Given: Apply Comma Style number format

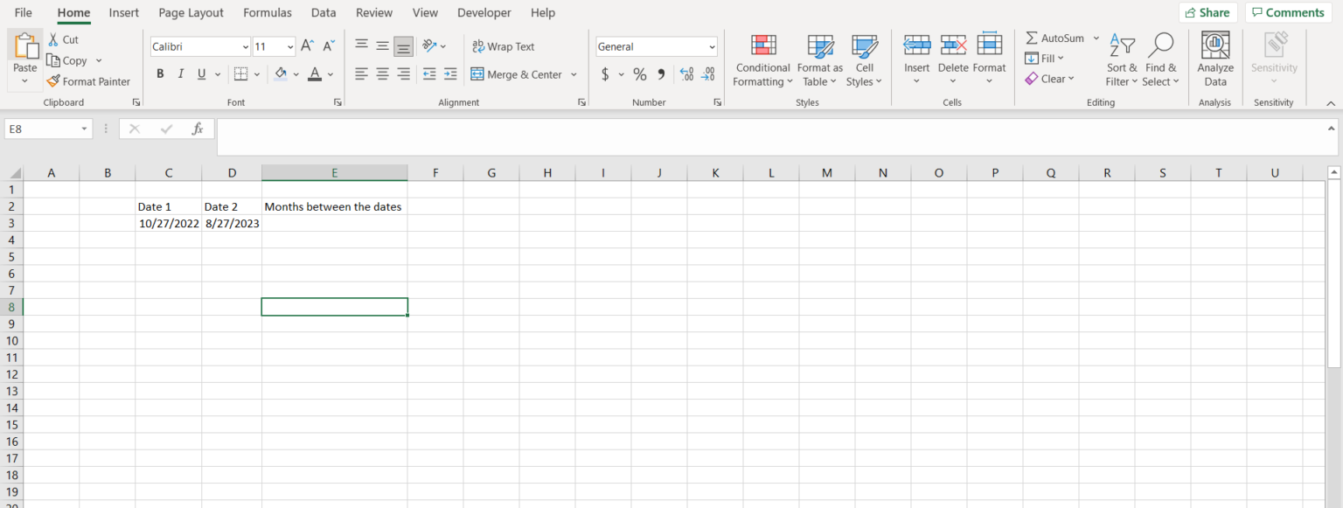Looking at the screenshot, I should 661,74.
